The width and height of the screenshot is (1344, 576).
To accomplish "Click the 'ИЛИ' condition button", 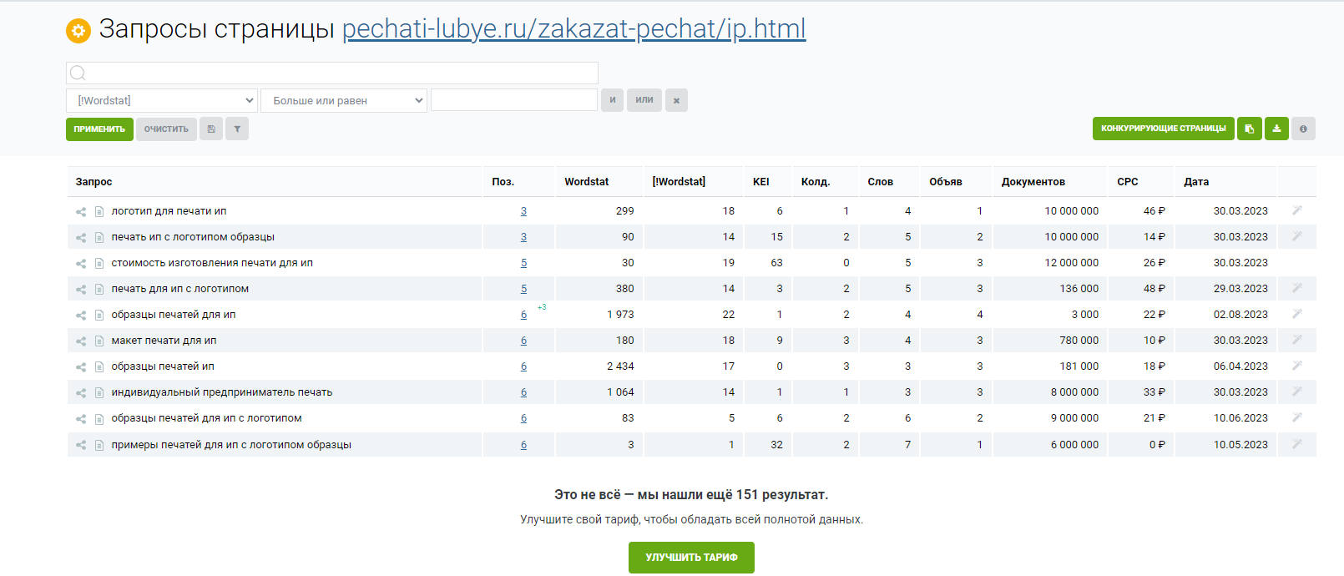I will click(644, 100).
